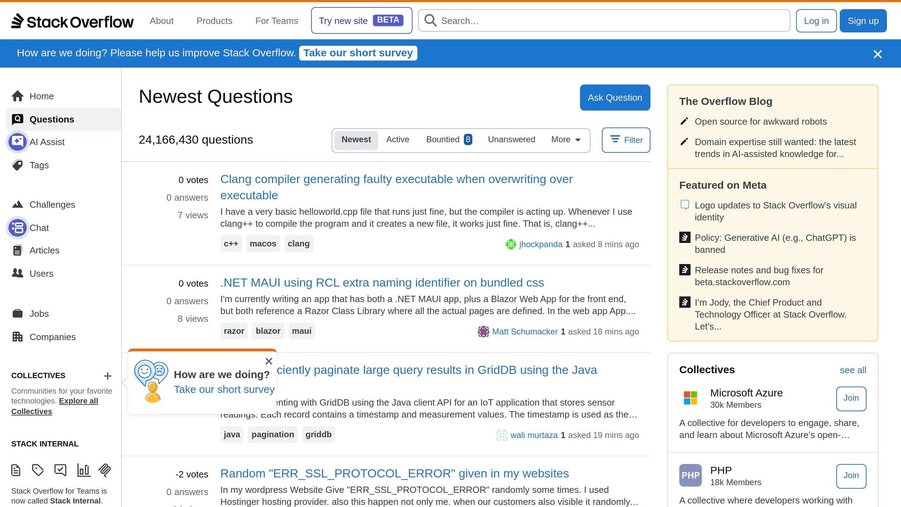
Task: Click the For Teams menu item
Action: tap(276, 21)
